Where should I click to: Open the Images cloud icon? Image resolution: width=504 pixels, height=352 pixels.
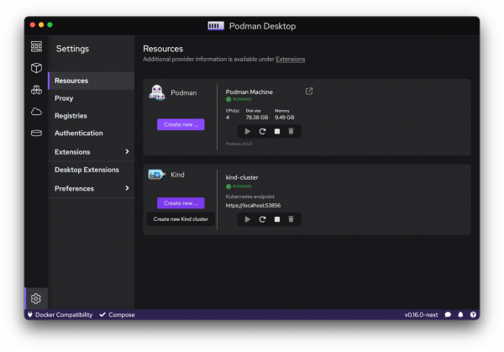pyautogui.click(x=36, y=112)
